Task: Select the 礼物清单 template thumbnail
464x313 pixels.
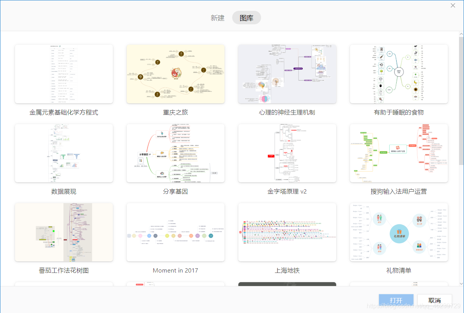Action: tap(399, 232)
